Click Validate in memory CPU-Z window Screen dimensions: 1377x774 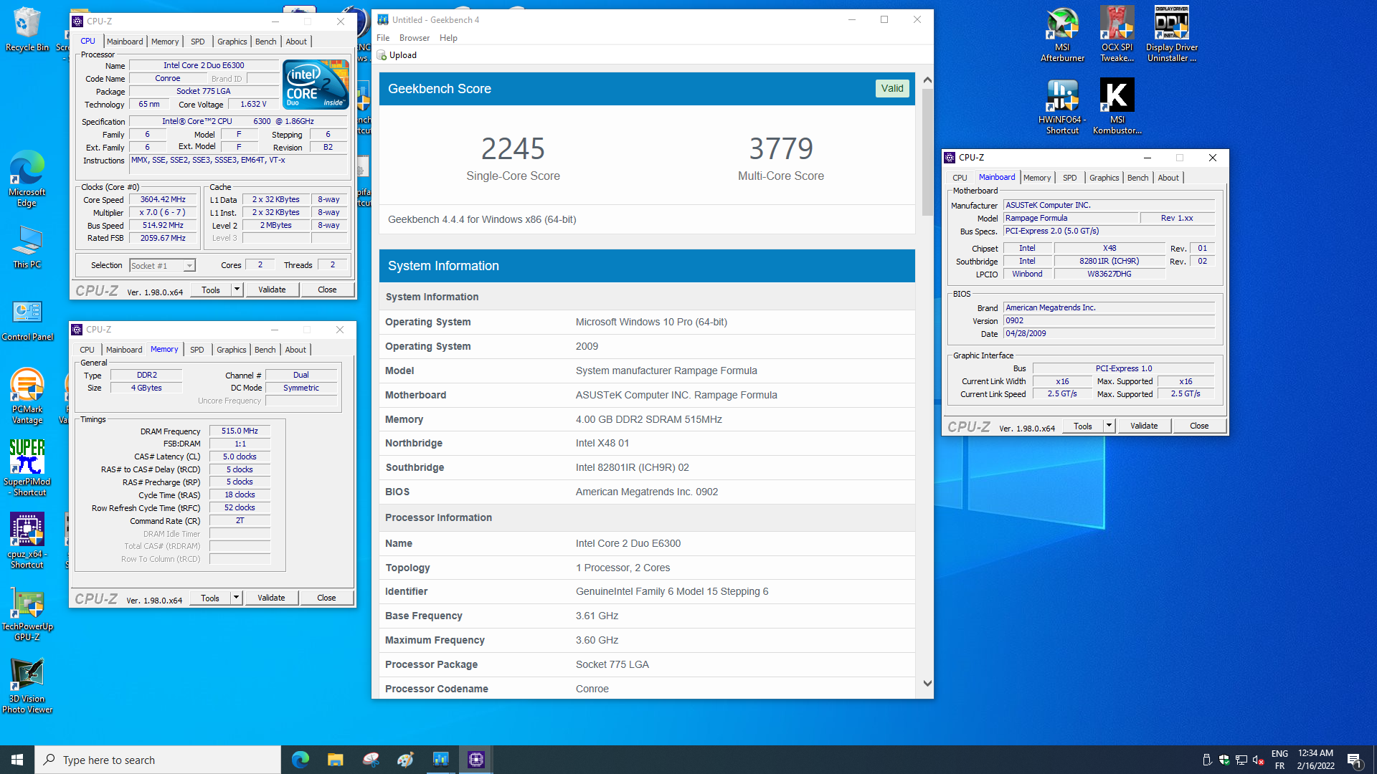271,598
